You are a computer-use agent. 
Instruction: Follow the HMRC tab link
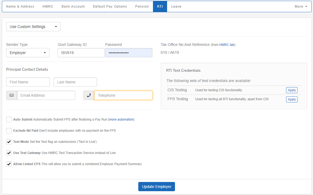(x=227, y=45)
